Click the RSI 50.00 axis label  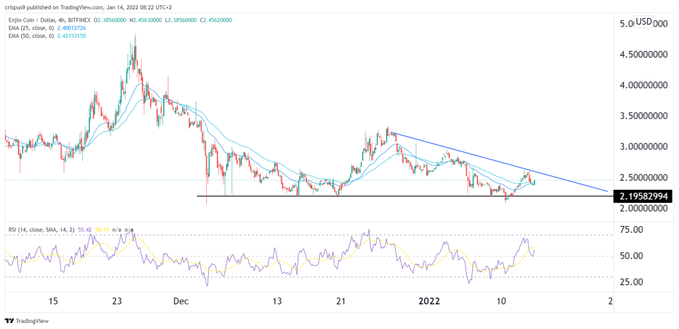point(631,256)
